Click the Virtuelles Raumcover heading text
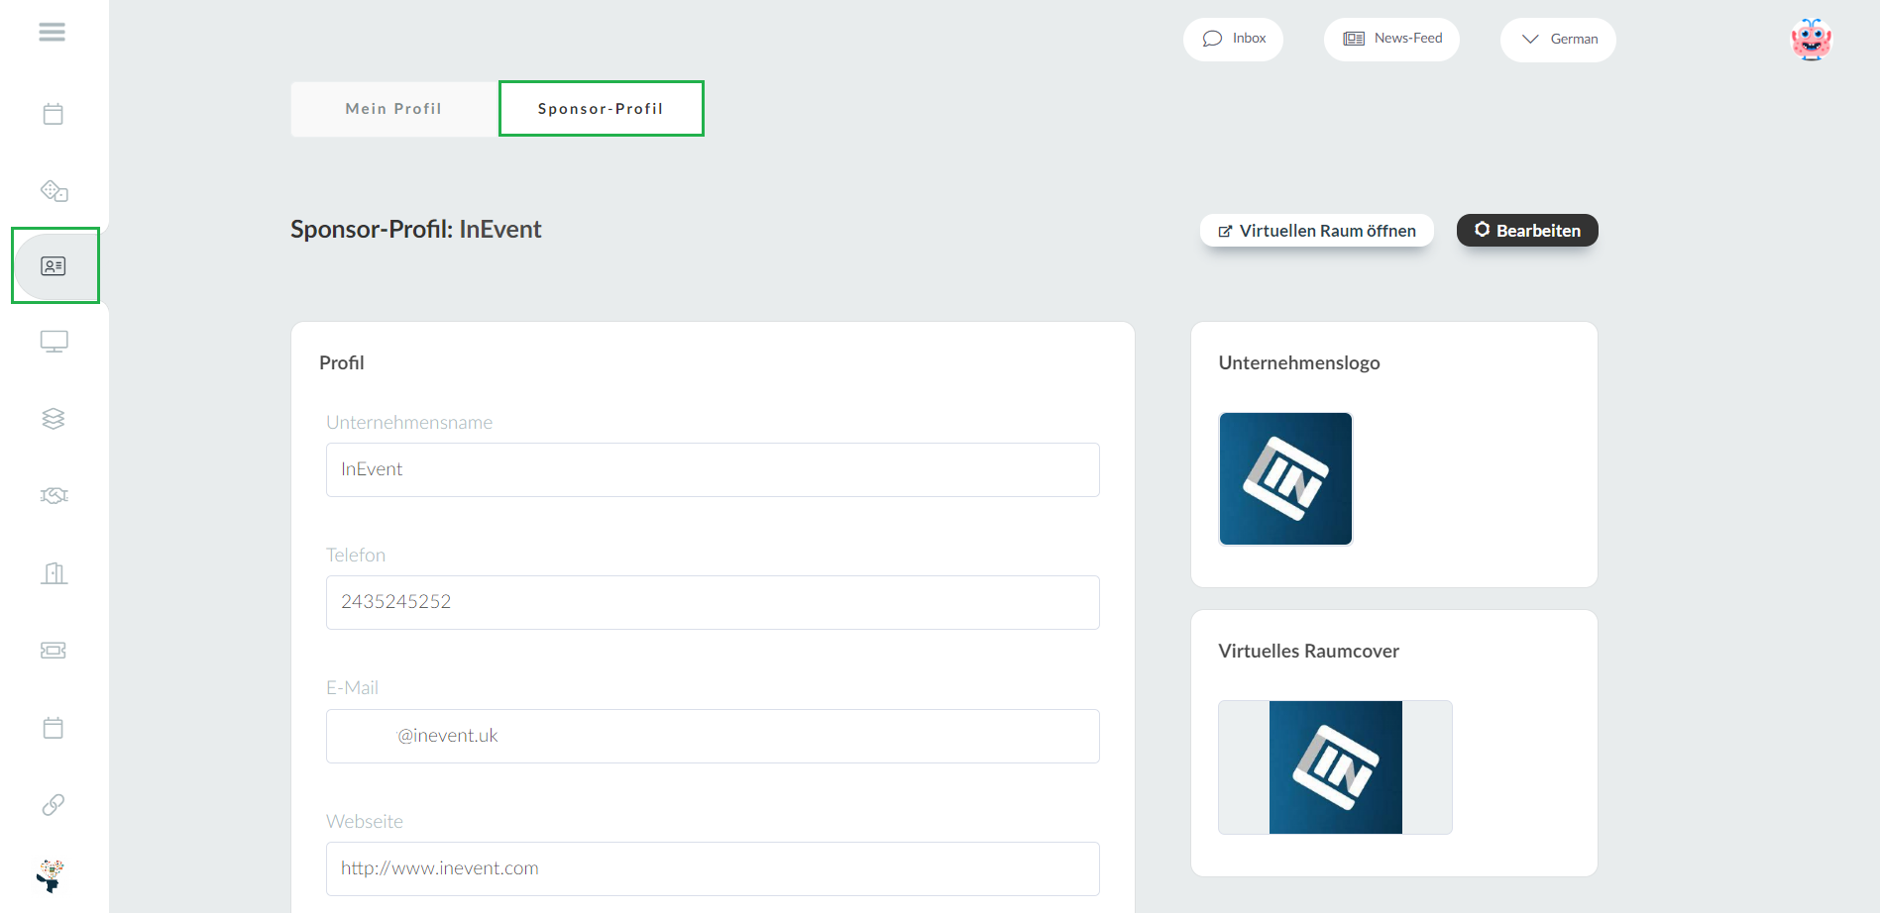This screenshot has height=913, width=1880. 1309,652
